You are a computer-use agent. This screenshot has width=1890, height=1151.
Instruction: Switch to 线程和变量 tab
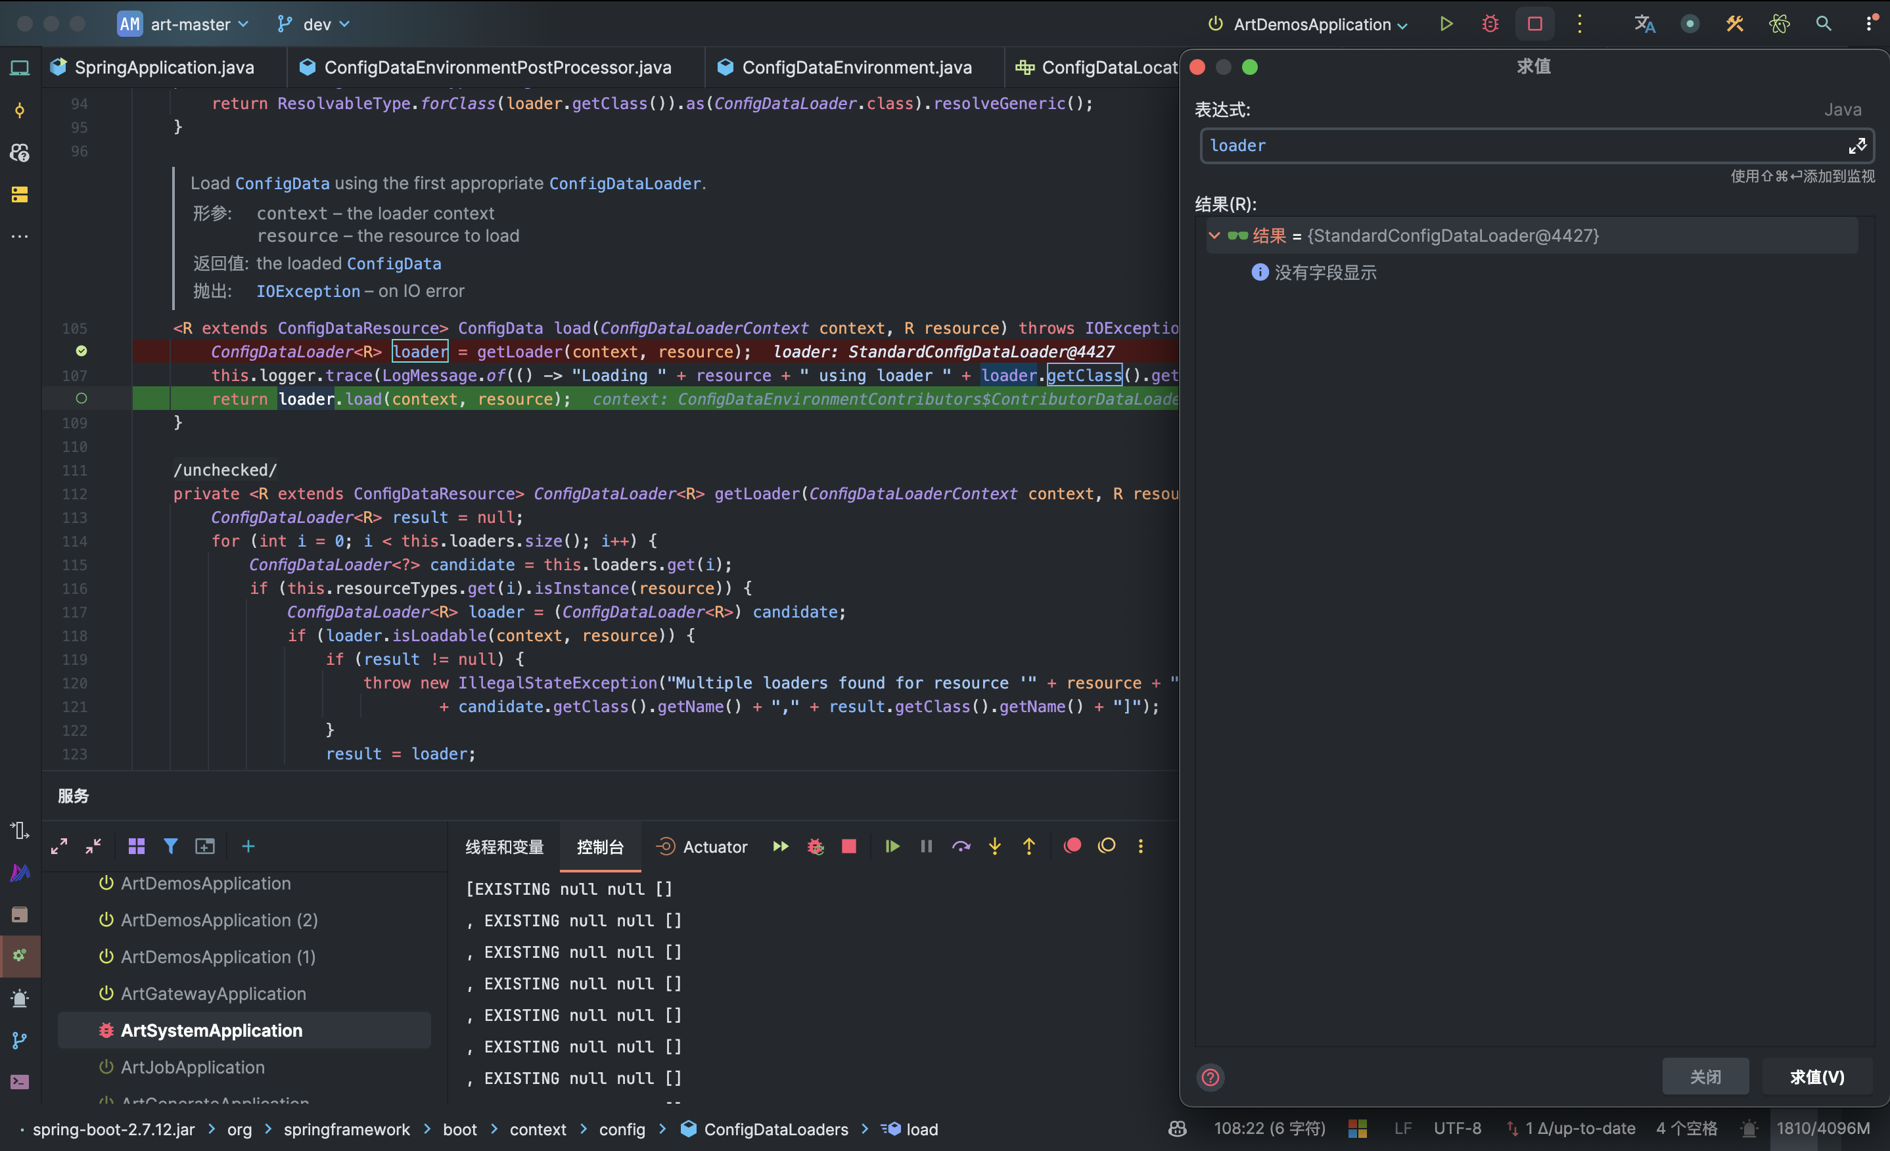(504, 847)
